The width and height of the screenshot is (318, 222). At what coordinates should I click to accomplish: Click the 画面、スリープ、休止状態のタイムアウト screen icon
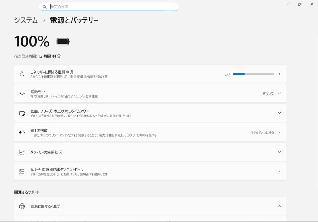[x=21, y=113]
